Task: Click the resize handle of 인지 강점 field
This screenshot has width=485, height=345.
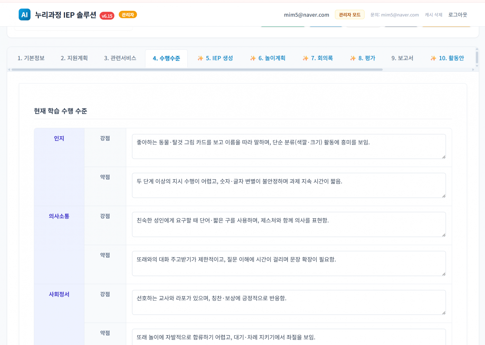Action: coord(444,157)
